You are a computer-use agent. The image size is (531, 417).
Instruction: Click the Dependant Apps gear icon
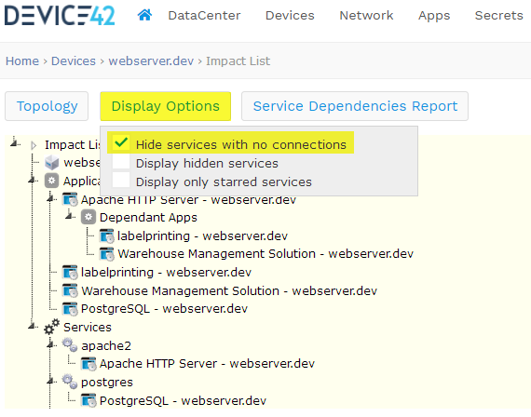tap(88, 217)
